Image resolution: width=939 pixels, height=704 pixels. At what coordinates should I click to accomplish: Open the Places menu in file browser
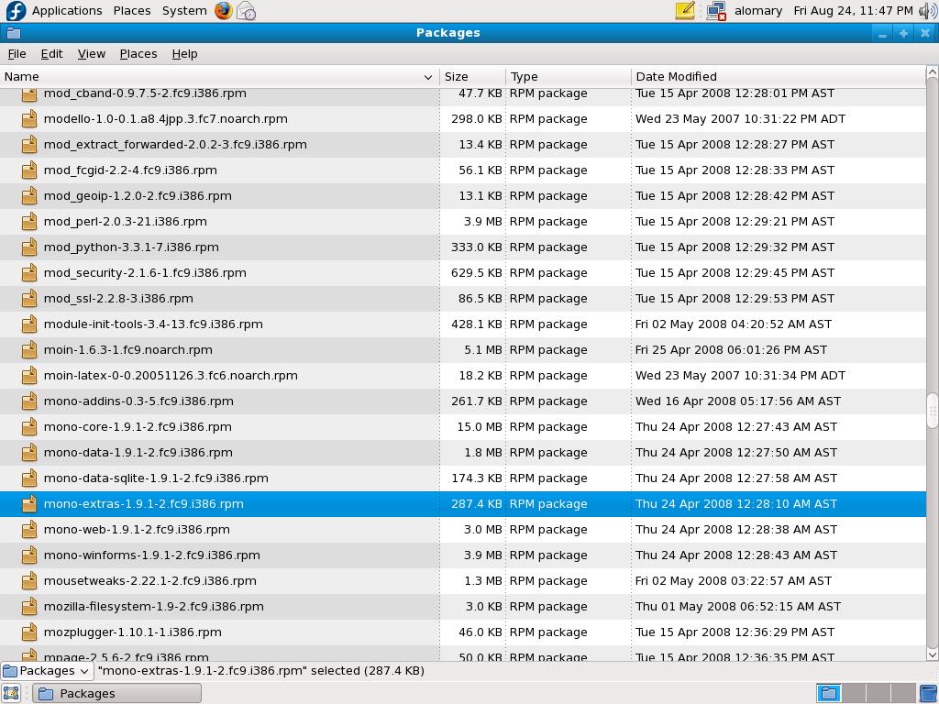[138, 54]
